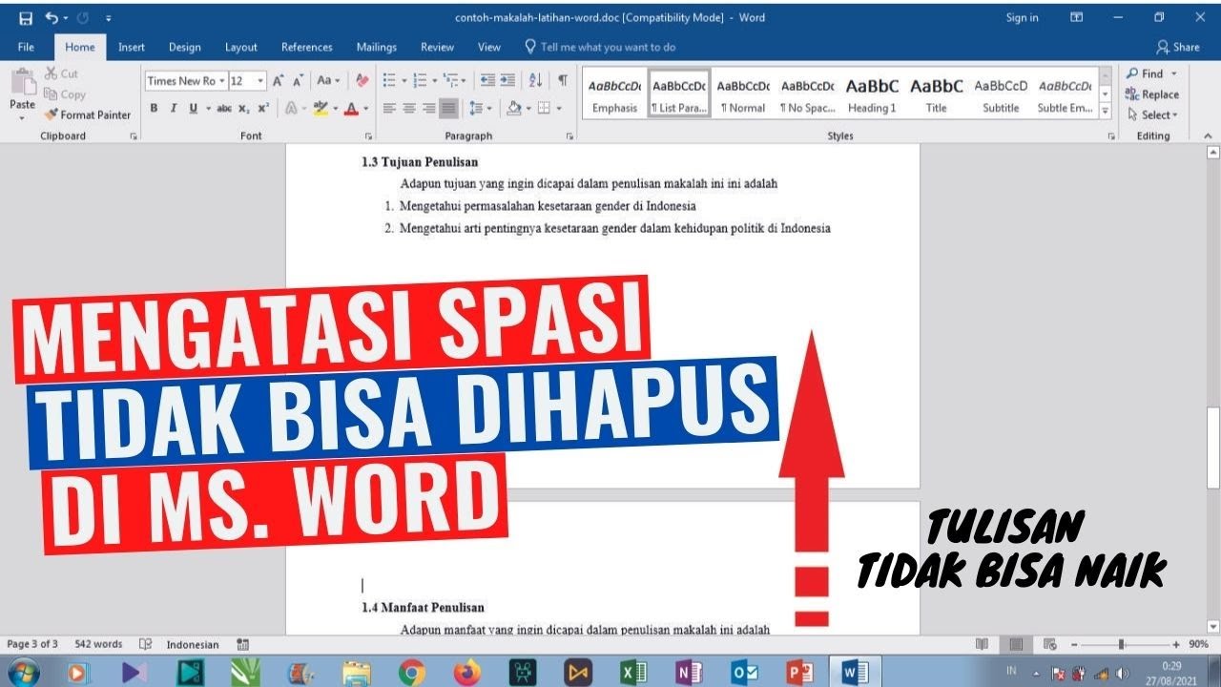Switch to the Insert tab
The height and width of the screenshot is (687, 1221).
pyautogui.click(x=132, y=47)
